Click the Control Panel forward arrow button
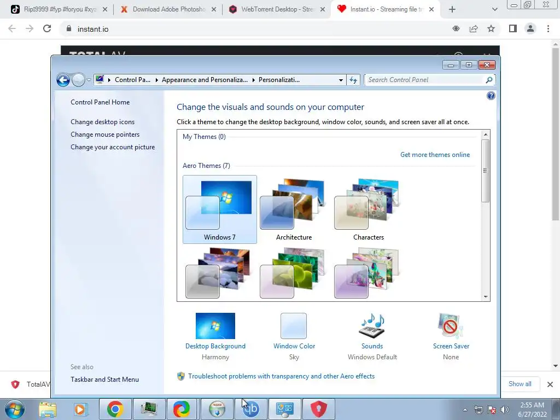 78,80
